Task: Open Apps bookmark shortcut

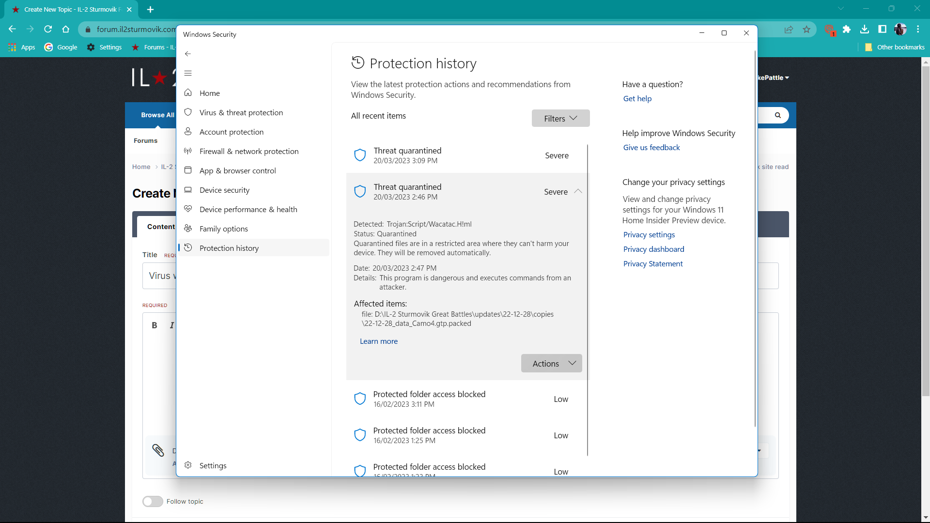Action: 22,47
